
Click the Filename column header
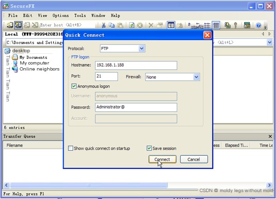[33, 145]
